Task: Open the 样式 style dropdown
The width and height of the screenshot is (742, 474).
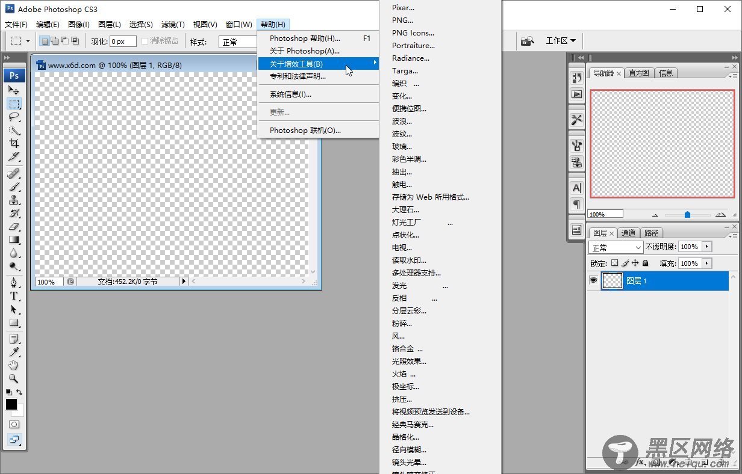Action: point(238,42)
